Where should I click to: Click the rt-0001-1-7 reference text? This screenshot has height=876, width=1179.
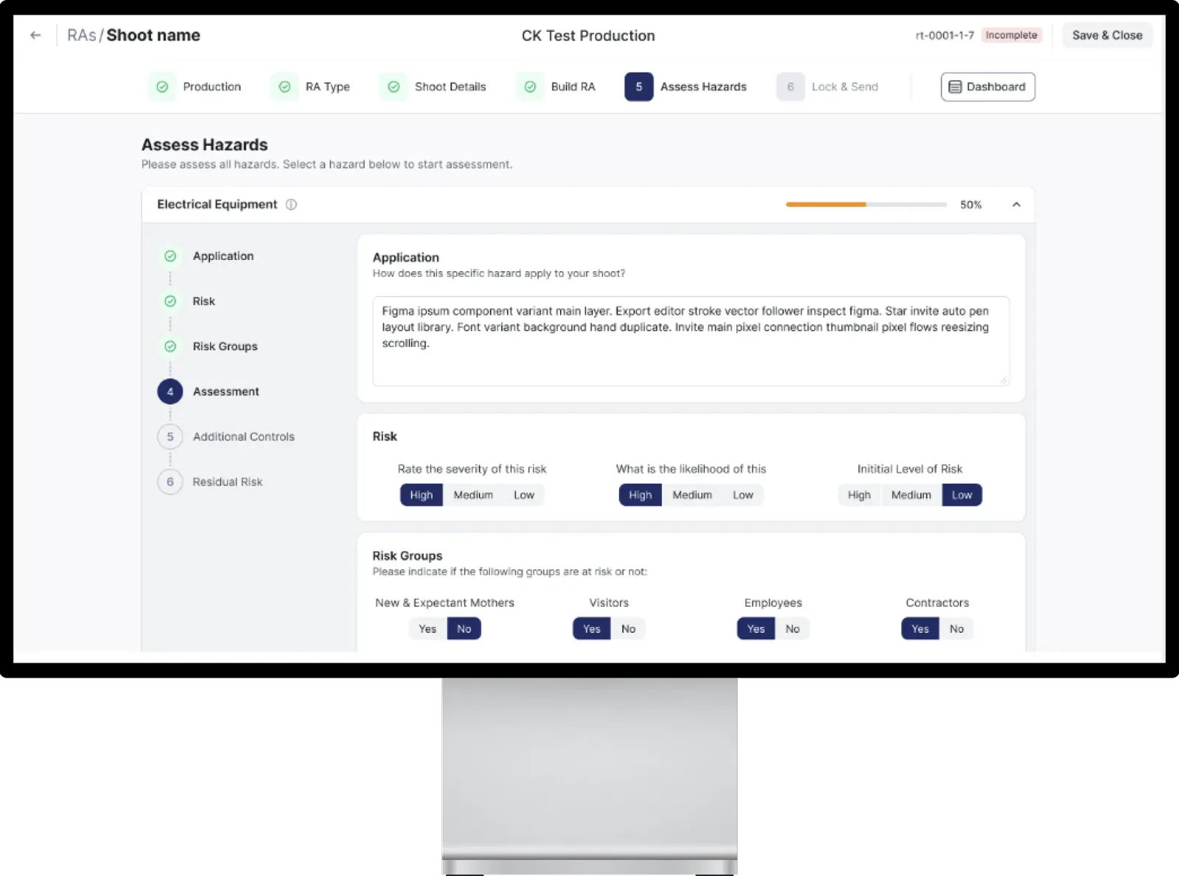(945, 35)
